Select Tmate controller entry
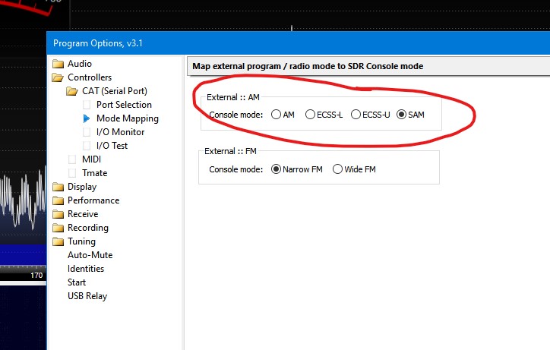The image size is (550, 350). [x=94, y=173]
